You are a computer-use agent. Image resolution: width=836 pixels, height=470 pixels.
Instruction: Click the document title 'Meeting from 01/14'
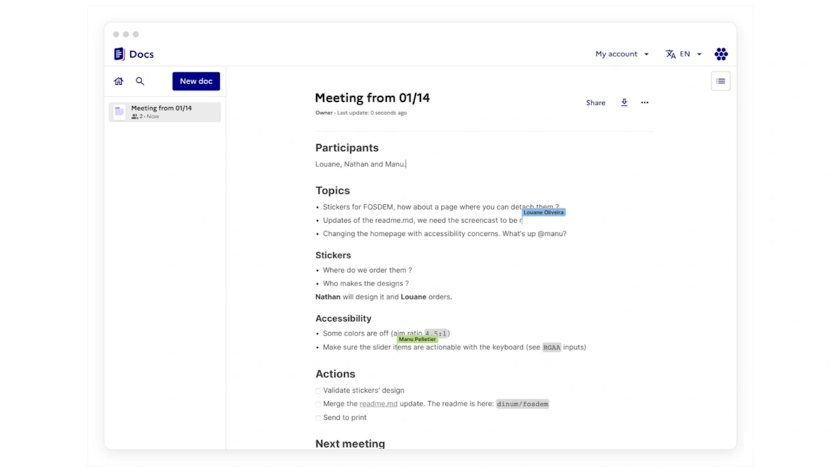(x=372, y=98)
